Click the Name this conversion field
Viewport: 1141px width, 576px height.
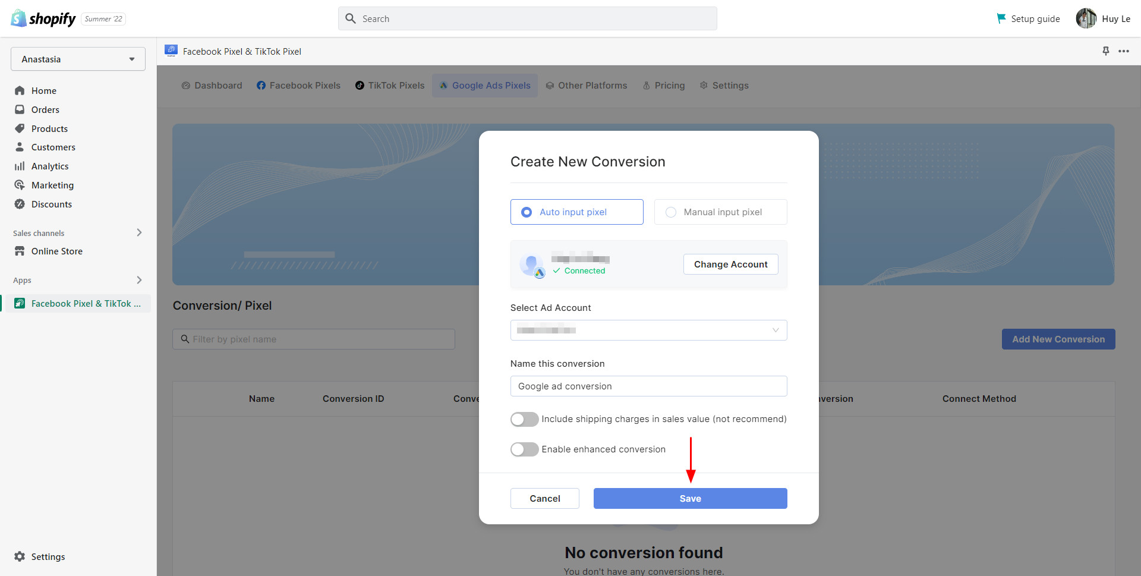click(648, 386)
